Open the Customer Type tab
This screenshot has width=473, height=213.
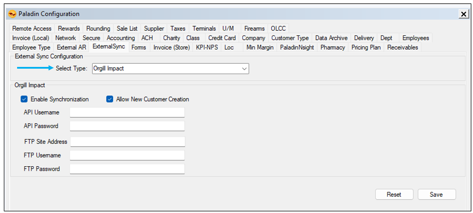click(290, 38)
